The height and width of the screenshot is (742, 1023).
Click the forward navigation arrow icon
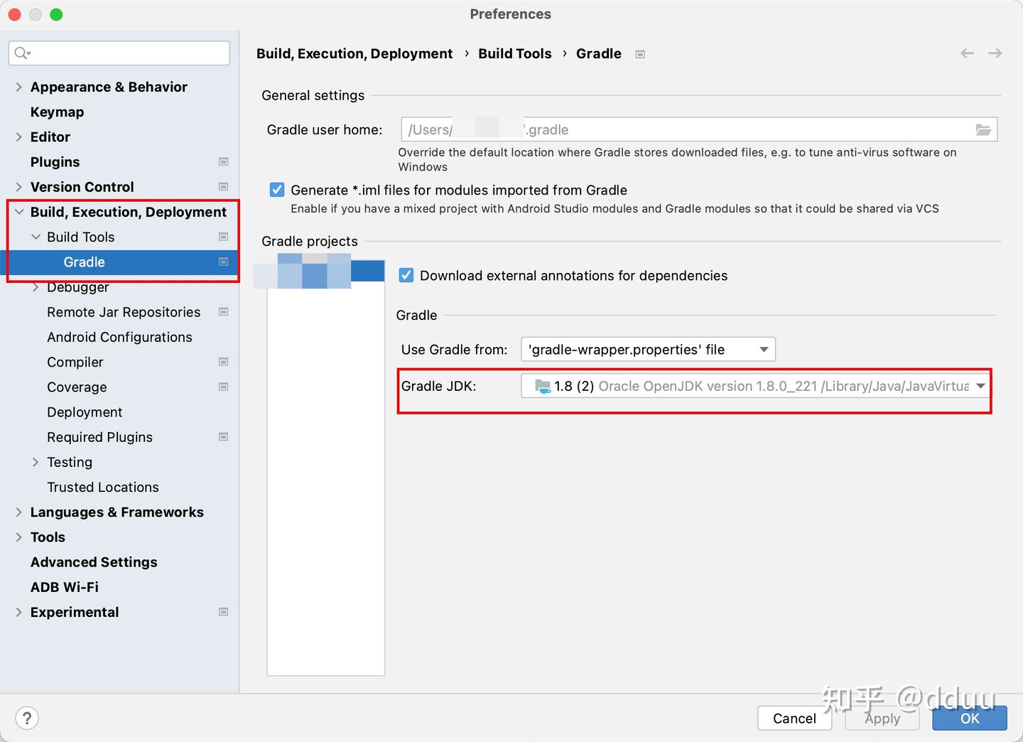click(x=995, y=53)
